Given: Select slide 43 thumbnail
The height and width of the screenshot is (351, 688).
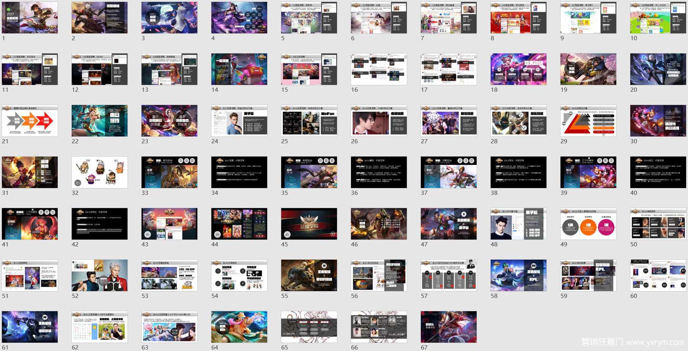Looking at the screenshot, I should (x=169, y=224).
